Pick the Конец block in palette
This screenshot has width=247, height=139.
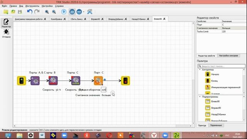click(x=211, y=81)
